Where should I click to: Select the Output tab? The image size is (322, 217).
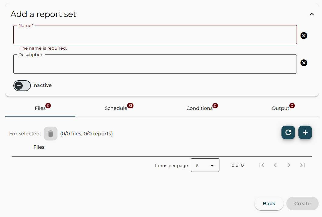tap(280, 108)
